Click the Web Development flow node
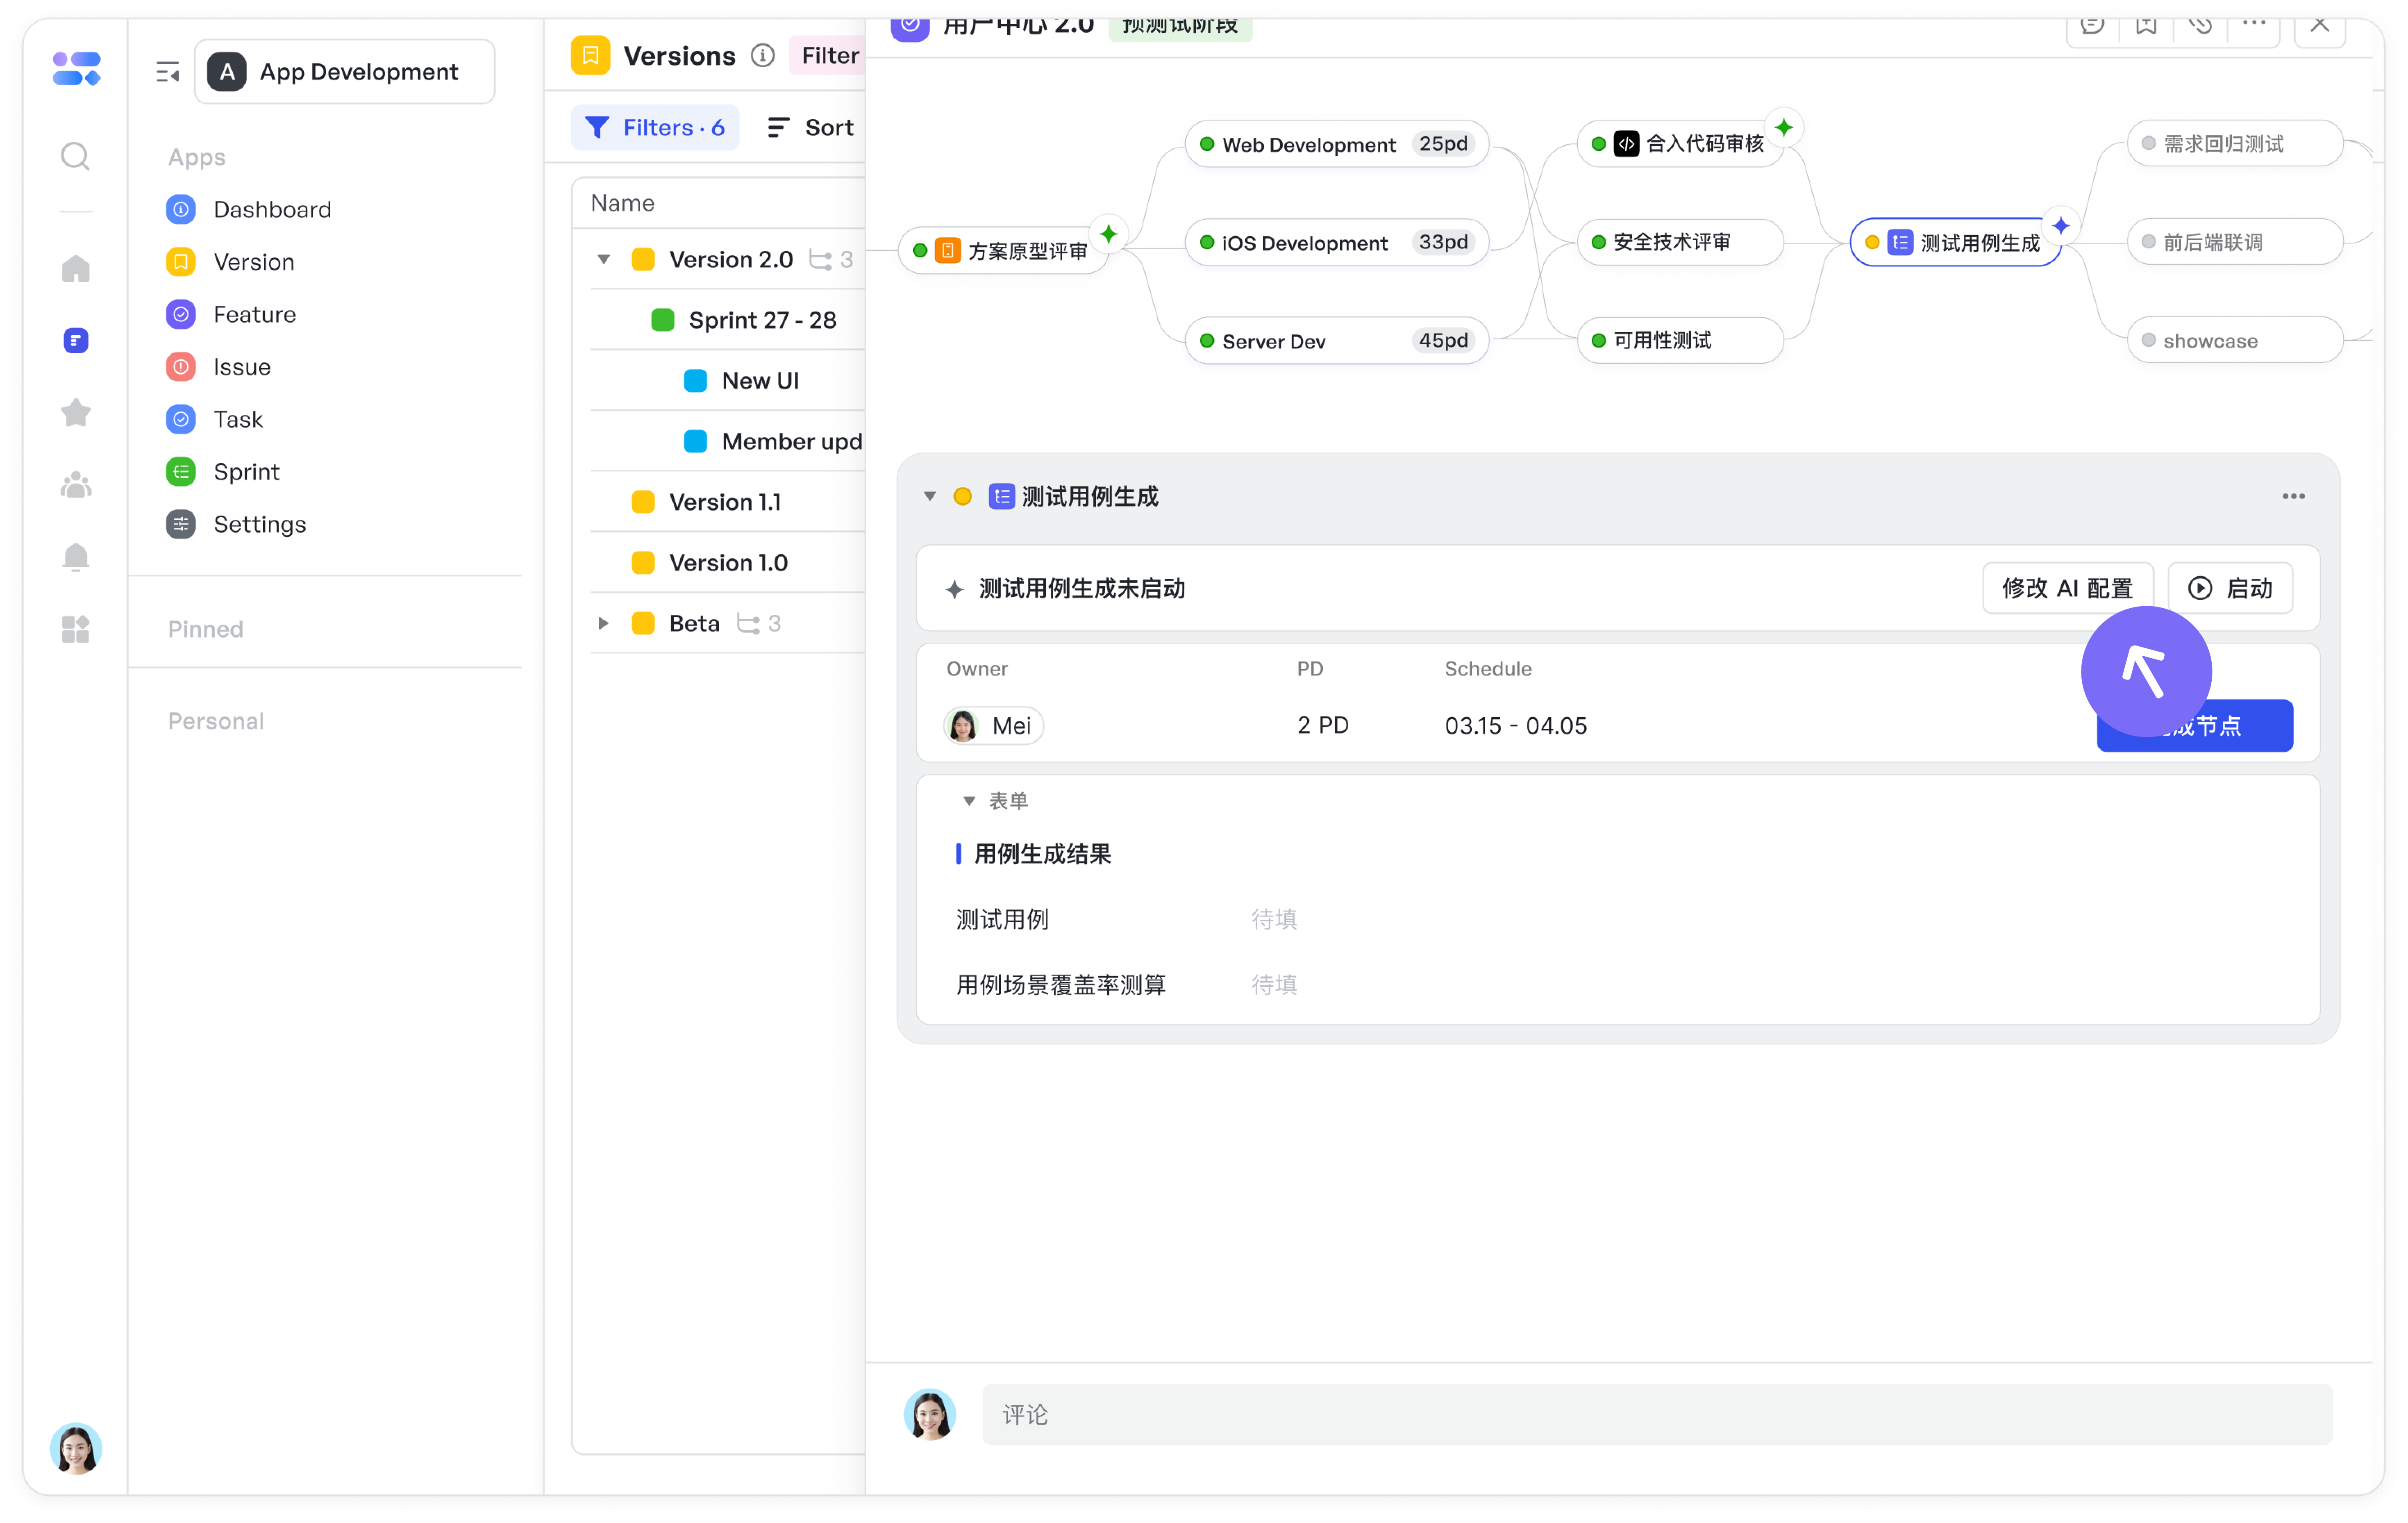This screenshot has height=1523, width=2408. (x=1337, y=144)
